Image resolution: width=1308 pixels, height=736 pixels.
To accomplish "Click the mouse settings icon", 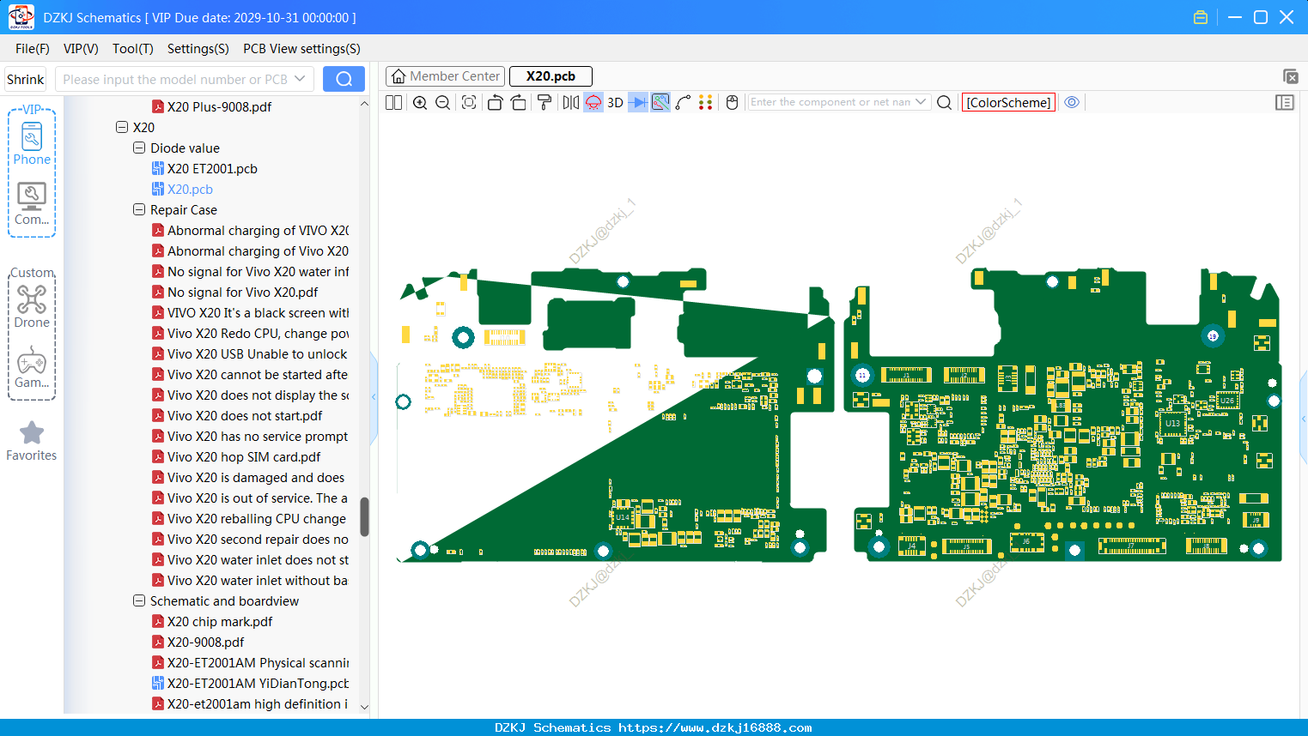I will (x=732, y=102).
